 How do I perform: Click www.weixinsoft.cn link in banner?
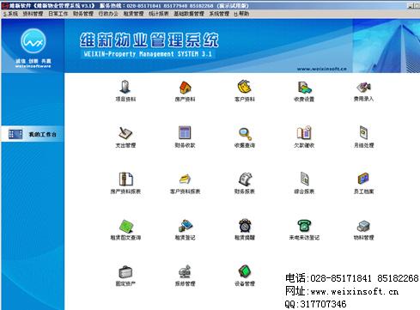click(322, 69)
